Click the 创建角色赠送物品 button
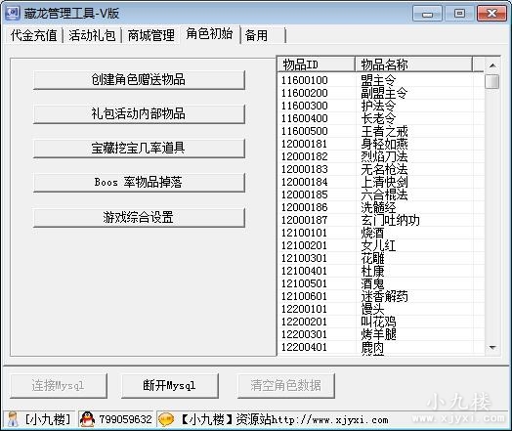The image size is (512, 431). coord(139,80)
